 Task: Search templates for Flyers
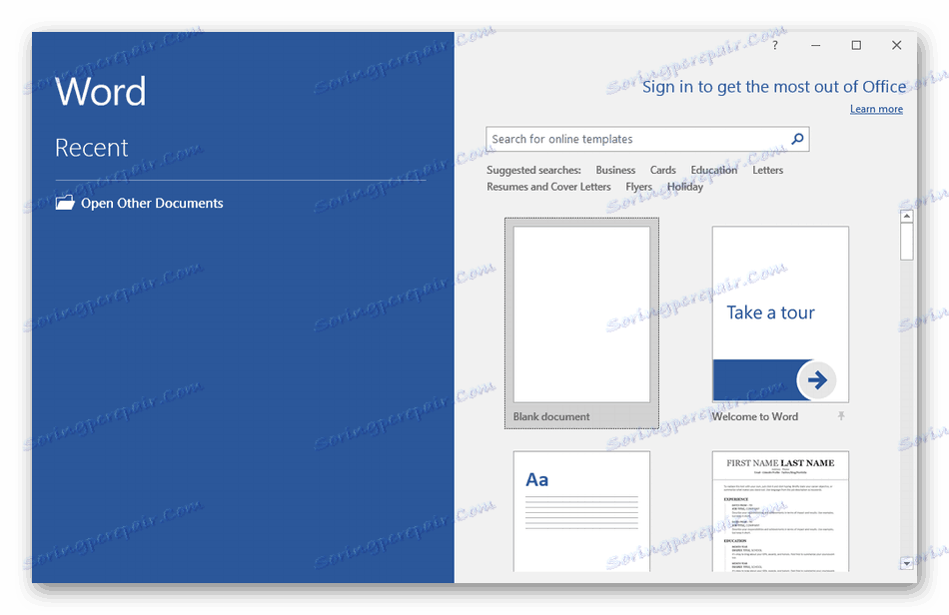(x=638, y=187)
